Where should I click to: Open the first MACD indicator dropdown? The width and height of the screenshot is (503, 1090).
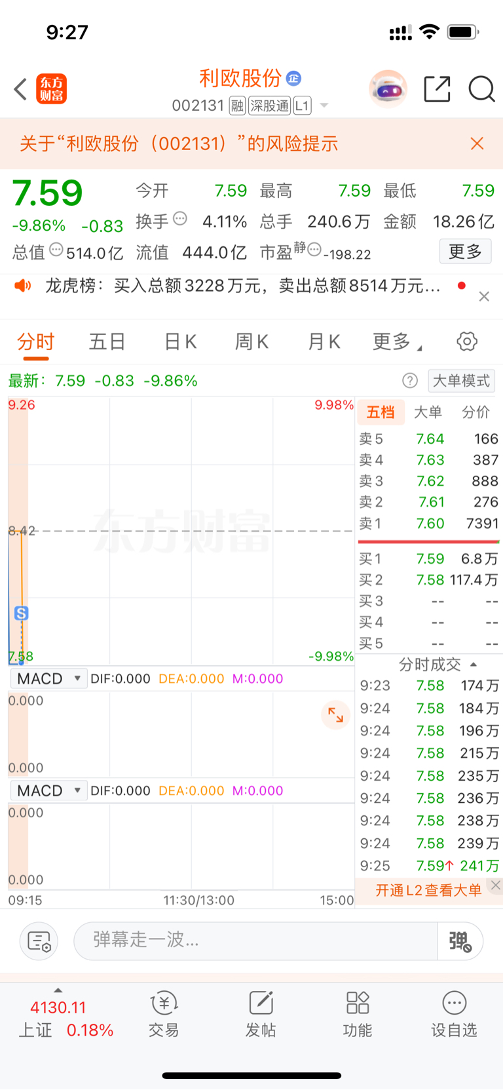coord(49,679)
